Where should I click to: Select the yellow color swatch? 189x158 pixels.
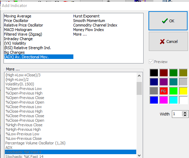coord(183,91)
